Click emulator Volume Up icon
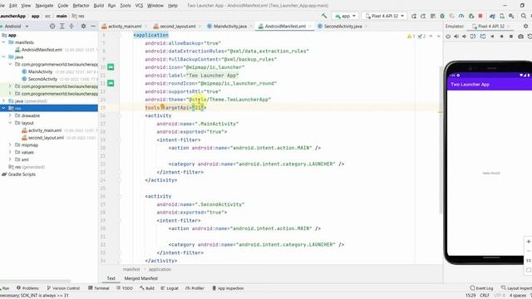The height and width of the screenshot is (299, 532). point(456,37)
